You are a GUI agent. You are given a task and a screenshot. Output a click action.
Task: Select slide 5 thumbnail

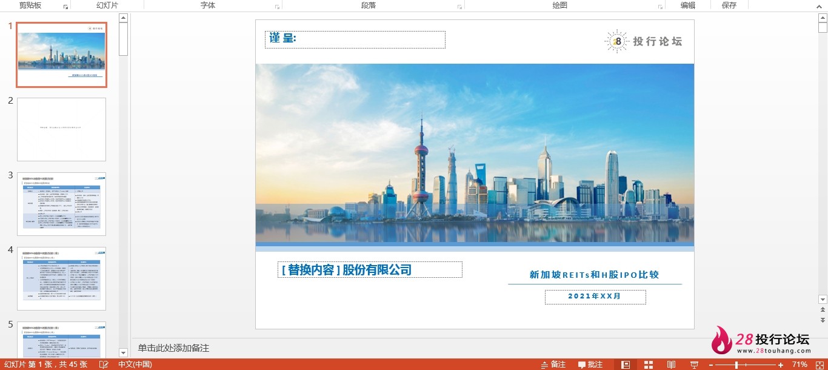click(61, 340)
